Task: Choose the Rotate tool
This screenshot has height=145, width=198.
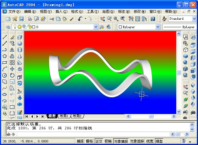Action: coord(12,75)
